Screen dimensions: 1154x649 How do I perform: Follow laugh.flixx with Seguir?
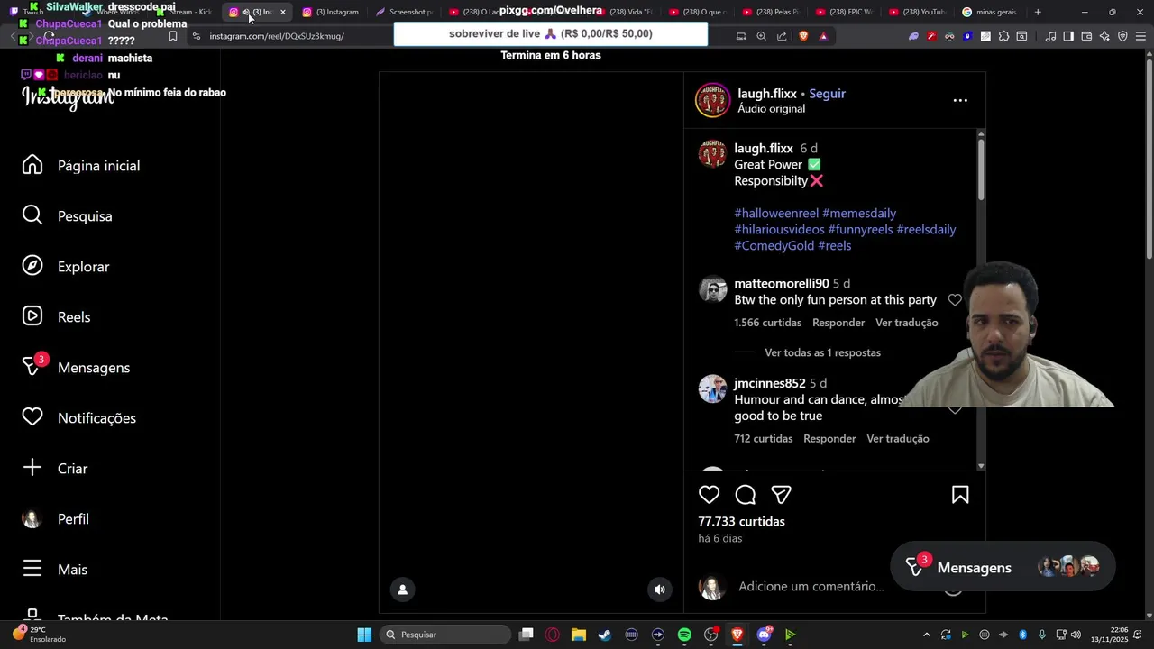coord(827,94)
